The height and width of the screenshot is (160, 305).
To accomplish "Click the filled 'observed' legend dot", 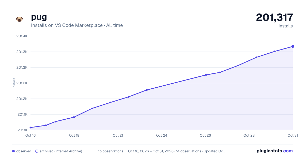I will [x=13, y=151].
